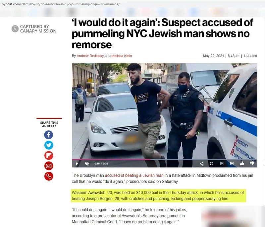Open author Melissa Klein's page
This screenshot has height=227, width=265.
click(121, 56)
